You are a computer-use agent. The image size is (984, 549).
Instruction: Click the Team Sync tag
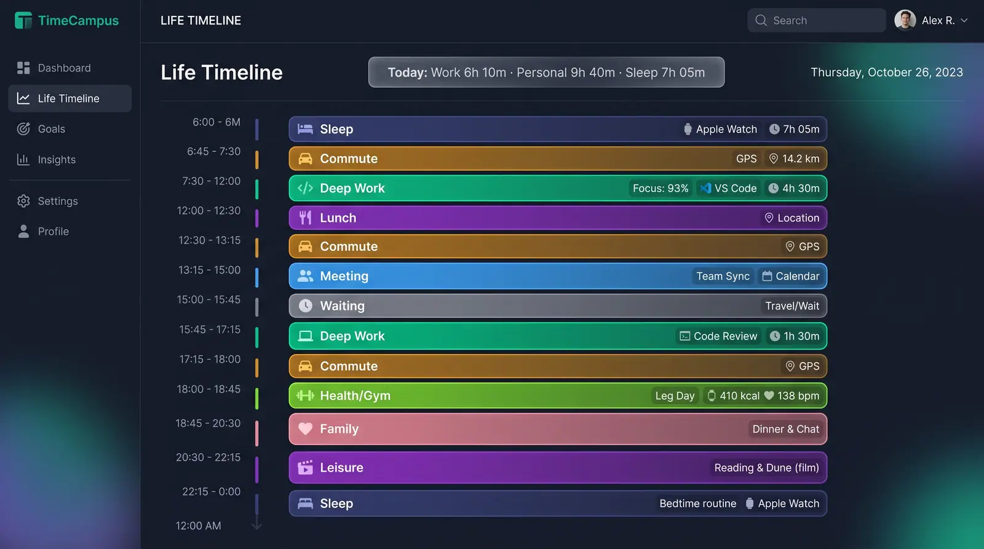point(723,276)
